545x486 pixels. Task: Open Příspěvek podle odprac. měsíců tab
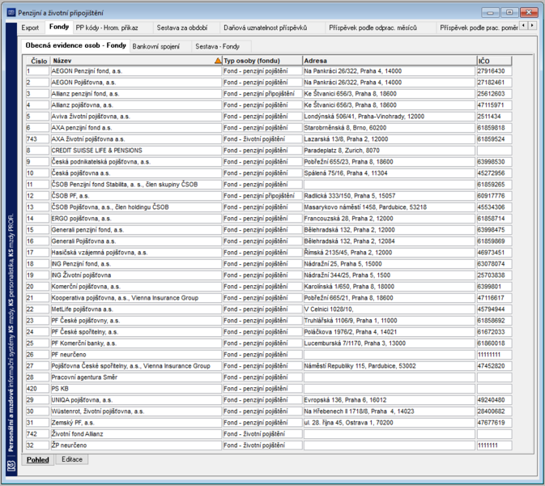point(373,28)
